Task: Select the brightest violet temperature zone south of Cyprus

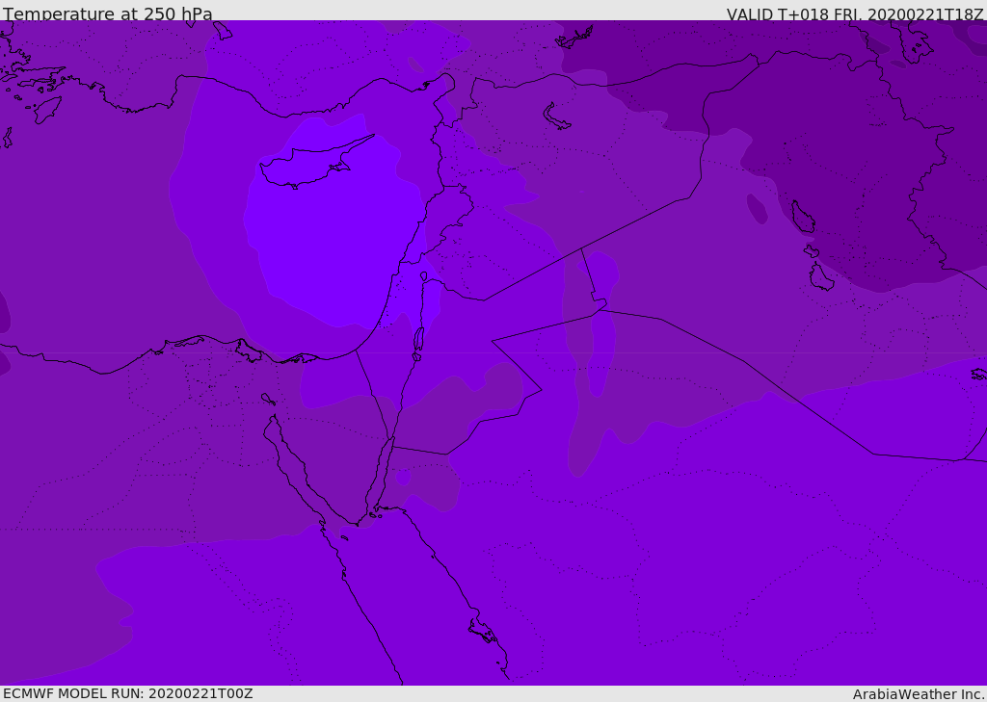Action: pos(328,246)
